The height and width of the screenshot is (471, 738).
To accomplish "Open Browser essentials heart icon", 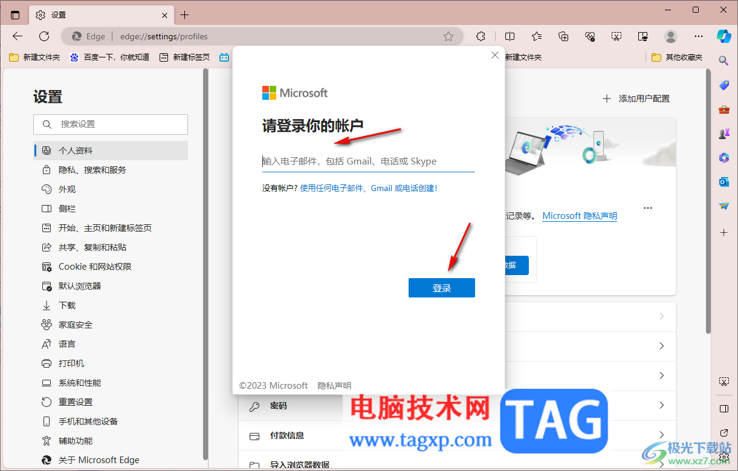I will click(590, 36).
